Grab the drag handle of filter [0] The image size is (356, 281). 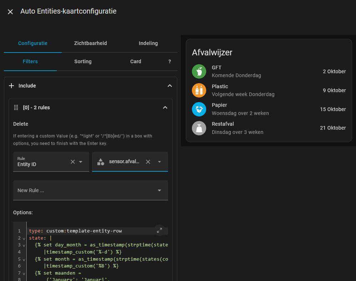coord(16,107)
